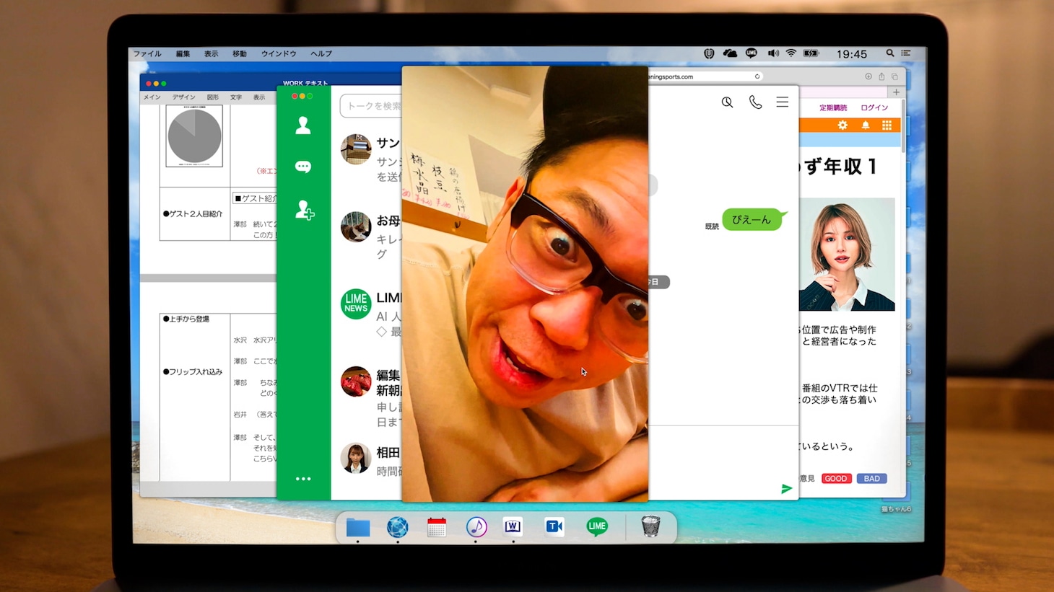The image size is (1054, 592).
Task: Open a new browser tab with plus button
Action: [896, 92]
